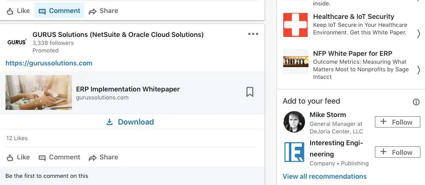The image size is (425, 185).
Task: Expand the Healthcare & IoT Security ad chevron
Action: (419, 34)
